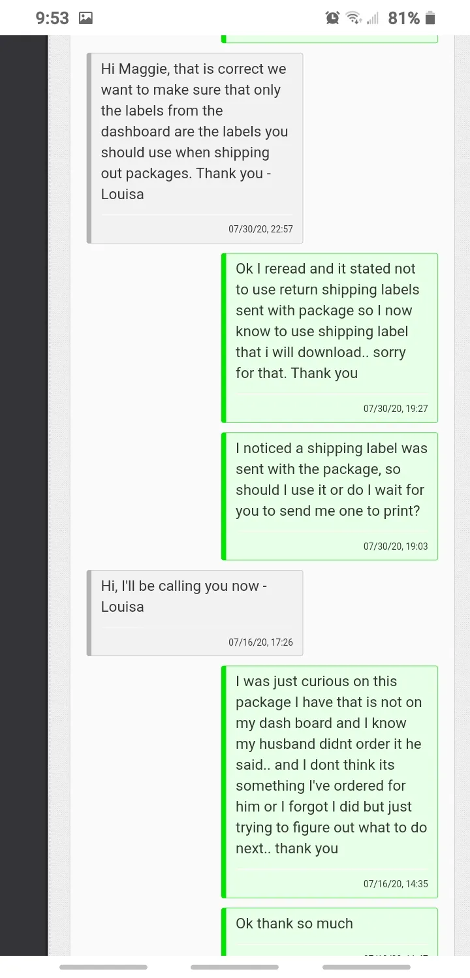Tap the cellular signal bars icon
This screenshot has width=470, height=978.
[x=373, y=18]
